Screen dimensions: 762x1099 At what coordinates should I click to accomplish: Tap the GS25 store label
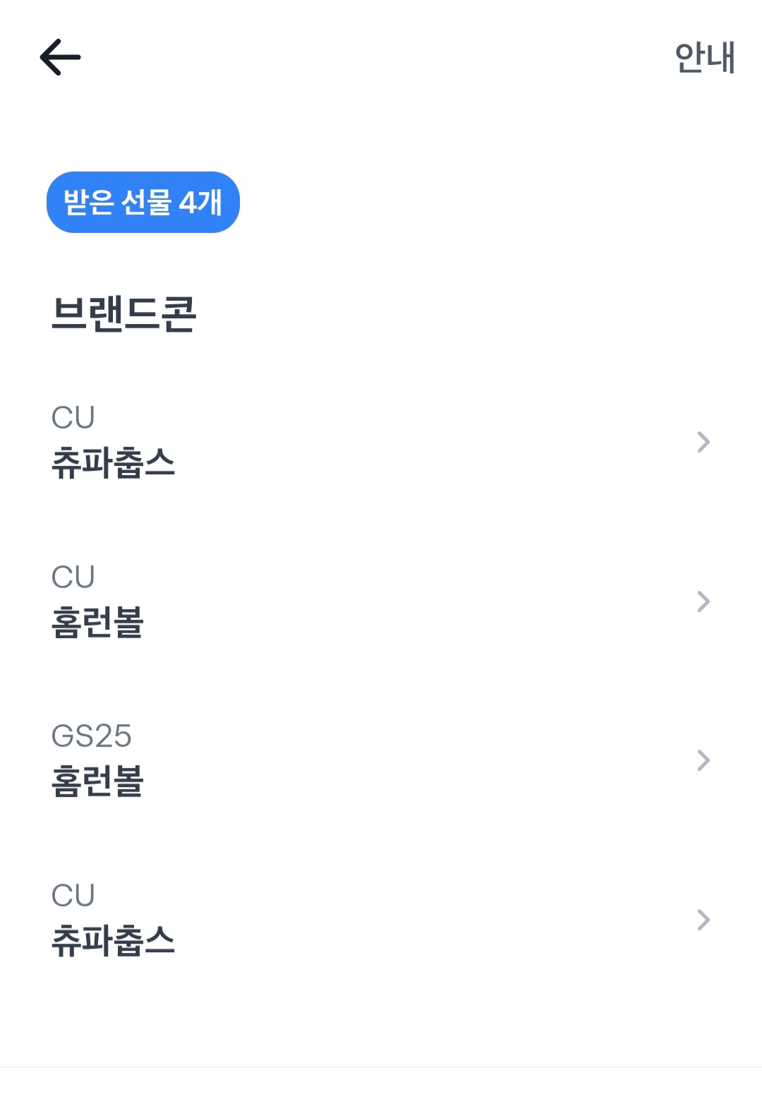pos(91,736)
